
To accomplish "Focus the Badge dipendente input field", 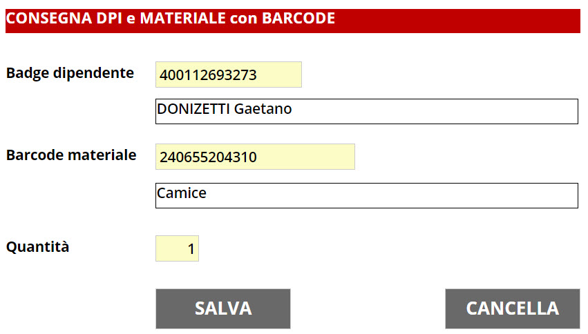I will 228,75.
